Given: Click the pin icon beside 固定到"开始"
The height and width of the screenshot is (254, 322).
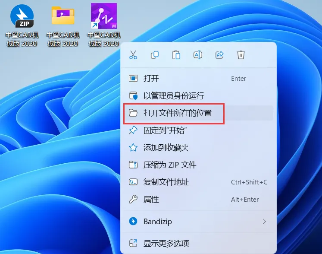Looking at the screenshot, I should click(133, 130).
